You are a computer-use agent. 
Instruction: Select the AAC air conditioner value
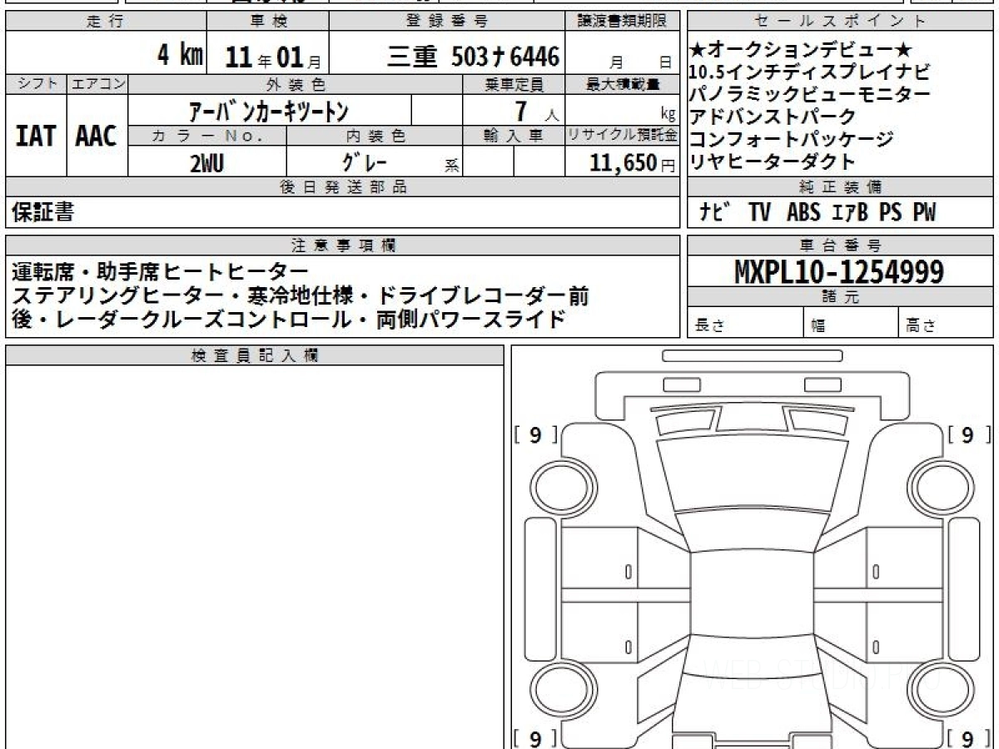point(97,136)
